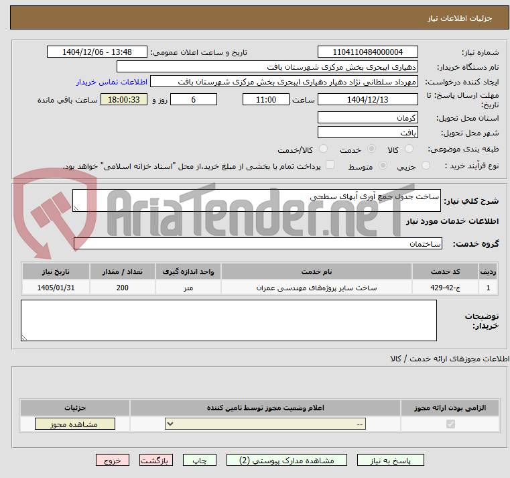This screenshot has height=478, width=510.
Task: Click the deadline time field 11:00
Action: (266, 100)
